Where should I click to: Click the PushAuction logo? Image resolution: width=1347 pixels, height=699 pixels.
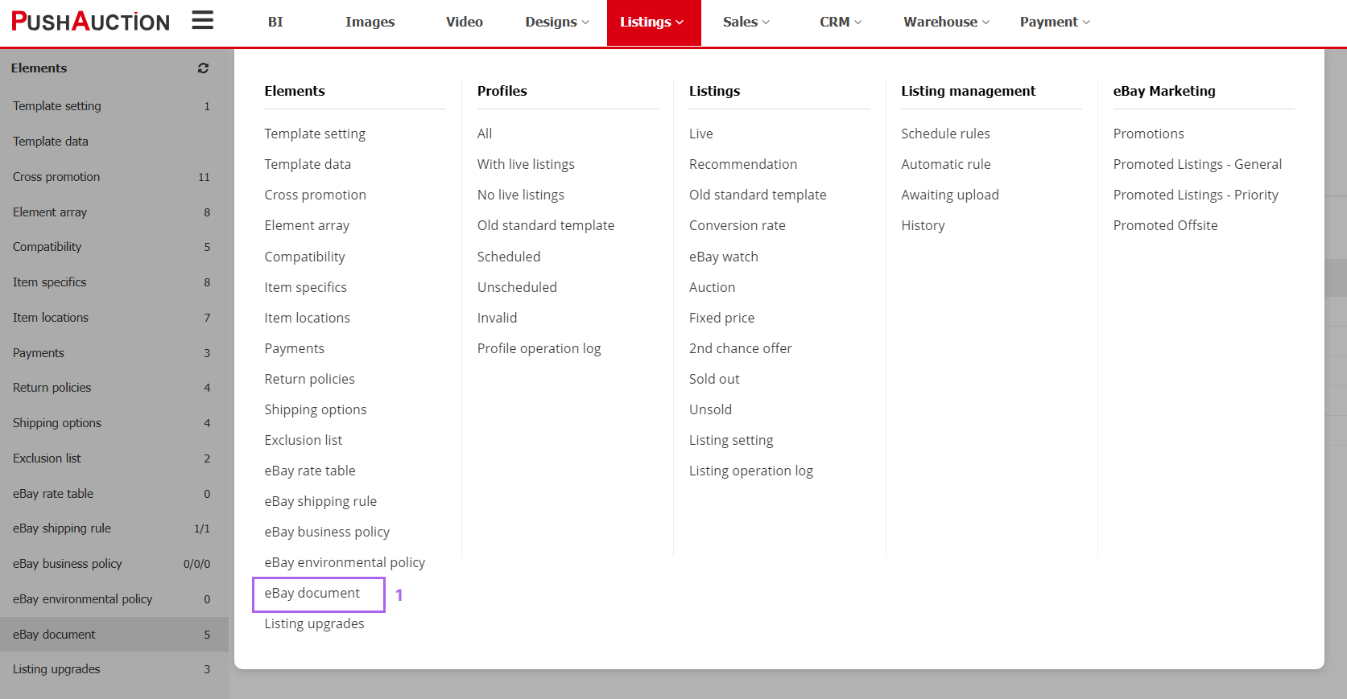click(90, 22)
